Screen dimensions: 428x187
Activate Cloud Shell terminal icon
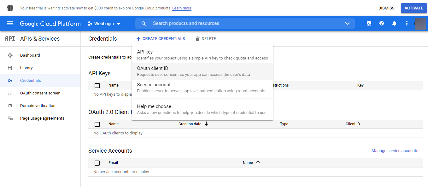pyautogui.click(x=369, y=24)
